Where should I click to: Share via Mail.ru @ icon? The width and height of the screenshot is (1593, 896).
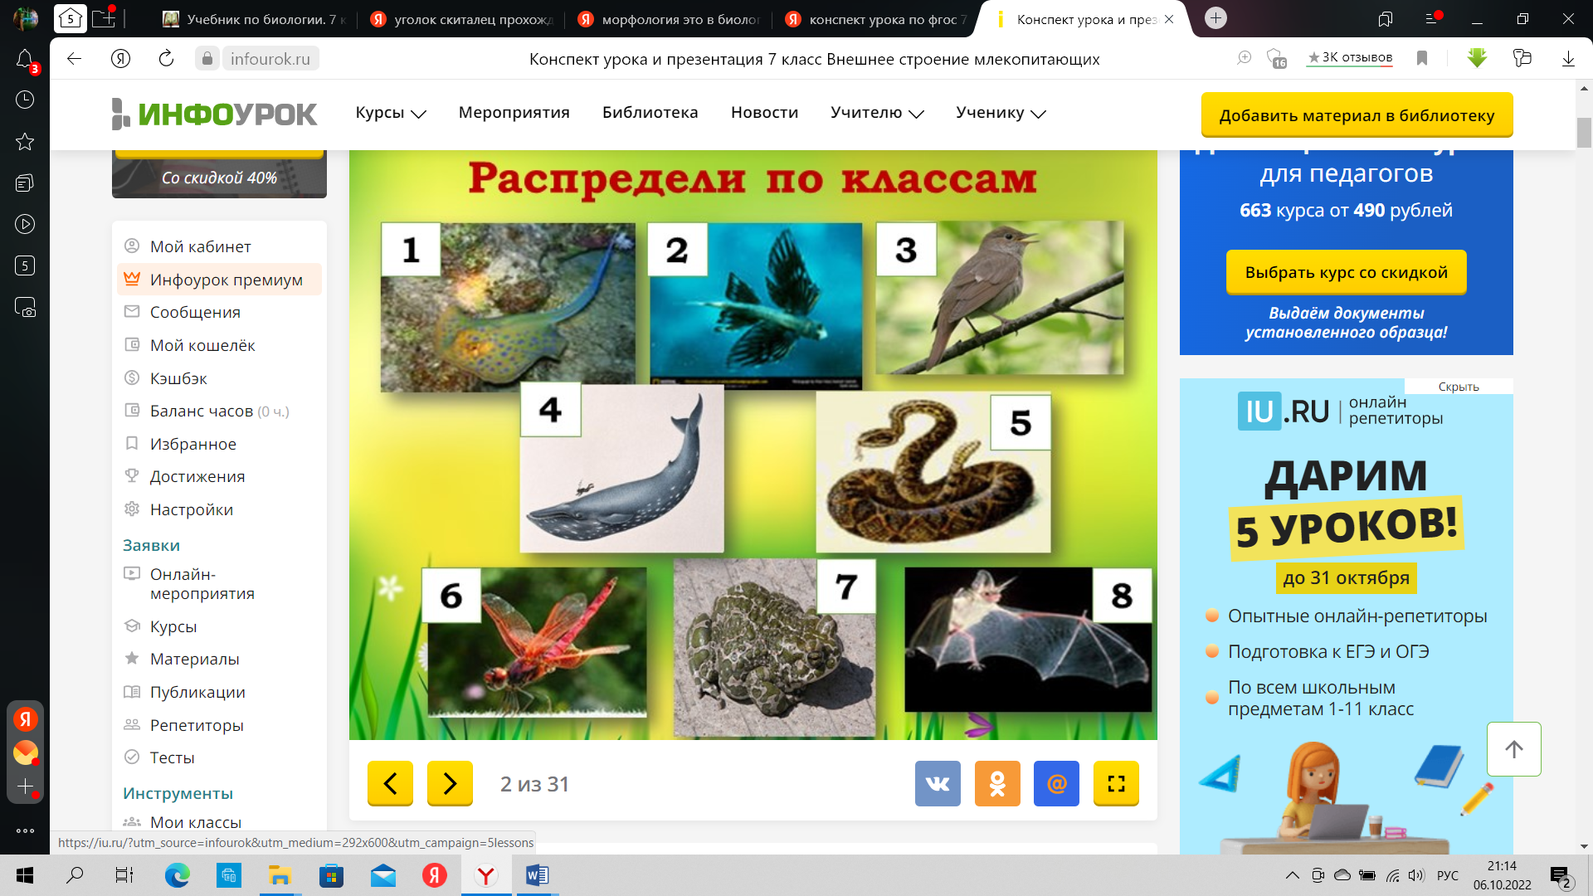pyautogui.click(x=1056, y=783)
